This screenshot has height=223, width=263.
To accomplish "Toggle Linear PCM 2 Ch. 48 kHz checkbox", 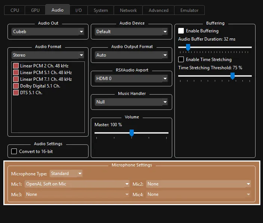I will [x=16, y=66].
